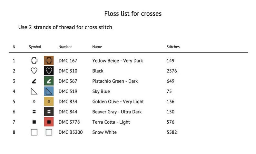Screen dimensions: 256x154
Task: Click the white DMC B5200 swatch
Action: 49,132
